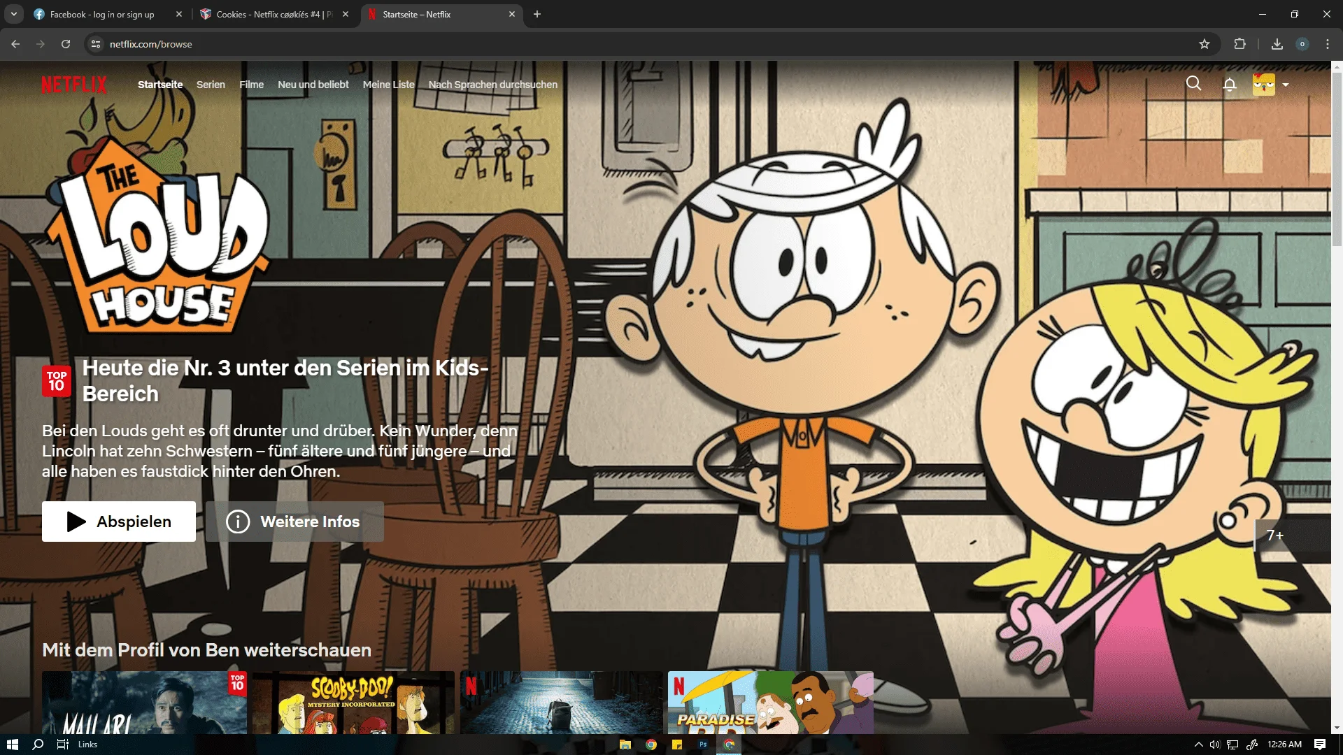Open Netflix search magnifier icon
Screen dimensions: 1343x755
1193,84
